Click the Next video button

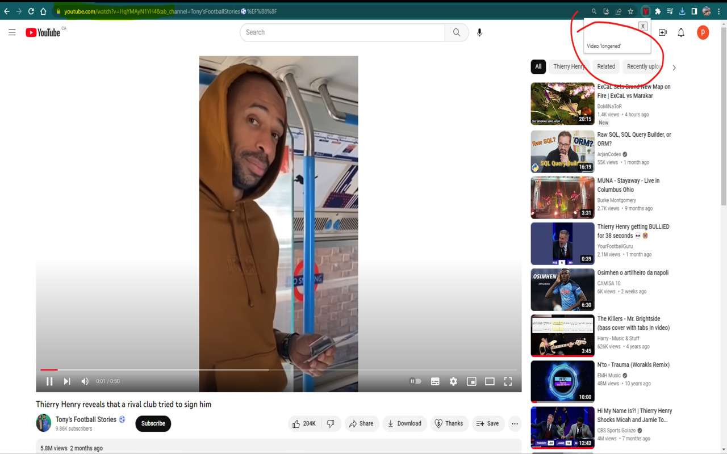pos(67,381)
